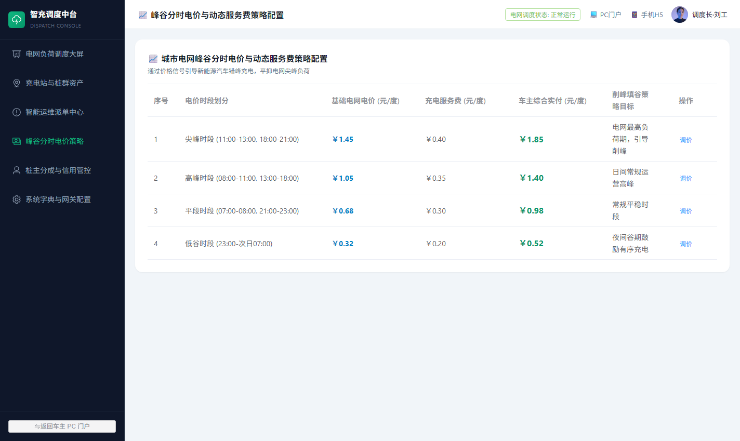The height and width of the screenshot is (441, 740).
Task: Click 日间常规运营高峰 cell
Action: pyautogui.click(x=630, y=178)
